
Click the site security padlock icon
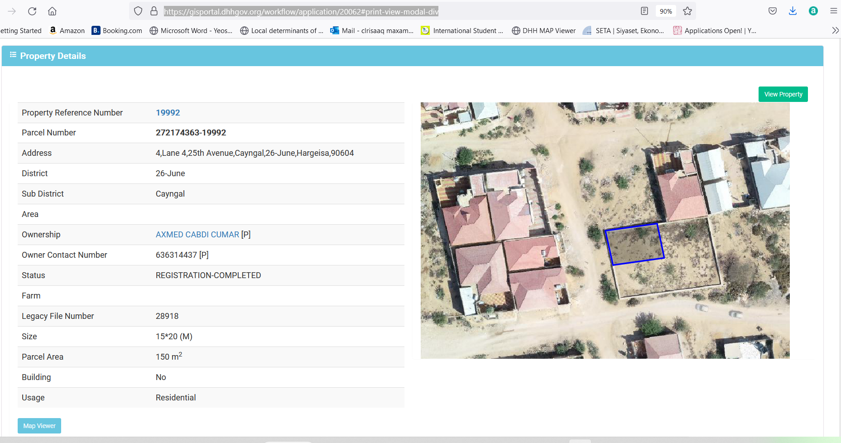(x=154, y=11)
